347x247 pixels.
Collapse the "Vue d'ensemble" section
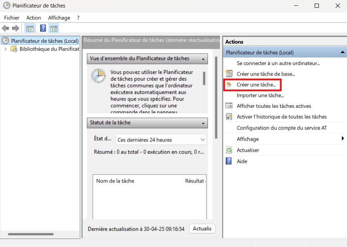coord(204,58)
